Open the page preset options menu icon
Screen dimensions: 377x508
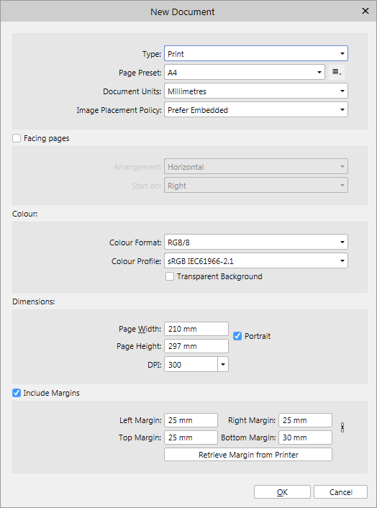tap(337, 72)
